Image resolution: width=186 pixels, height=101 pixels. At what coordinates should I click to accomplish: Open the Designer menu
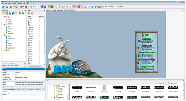click(19, 4)
